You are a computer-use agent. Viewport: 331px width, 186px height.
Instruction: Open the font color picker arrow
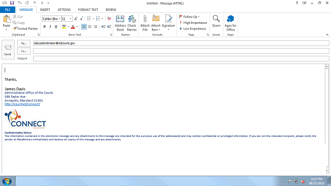click(x=77, y=27)
